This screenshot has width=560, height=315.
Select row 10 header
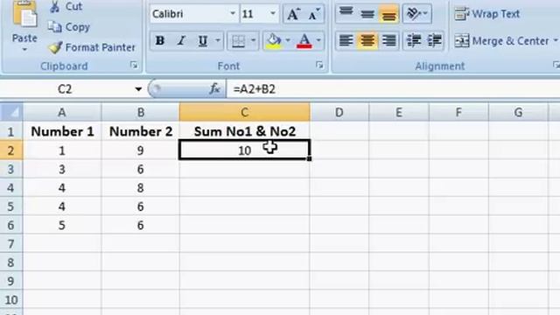(11, 299)
